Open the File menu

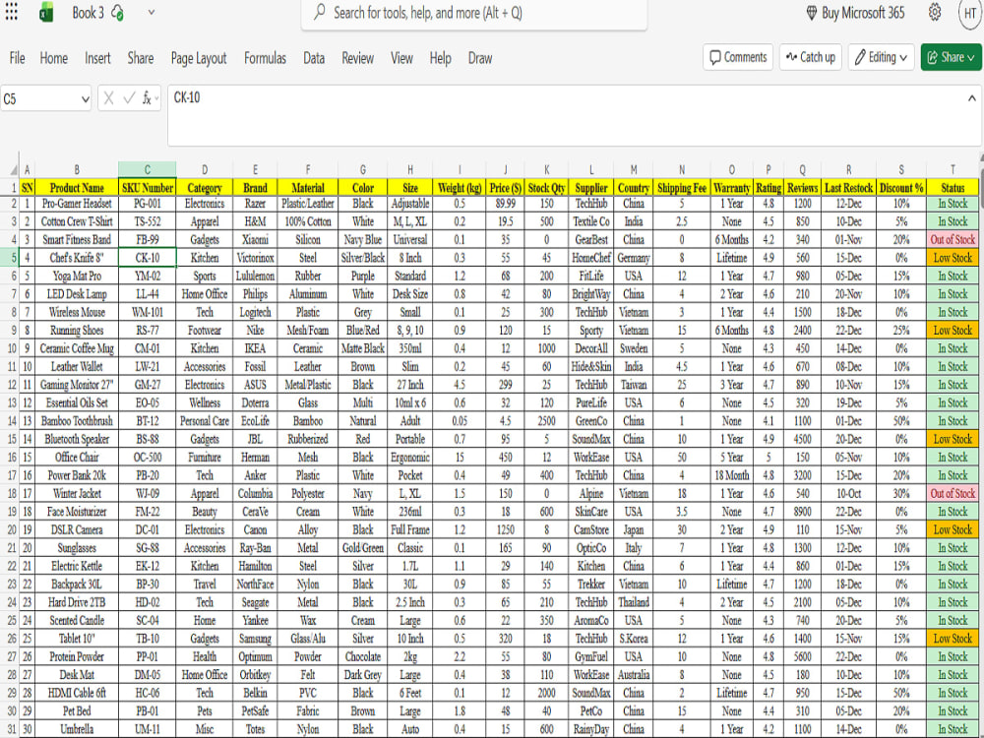(18, 58)
